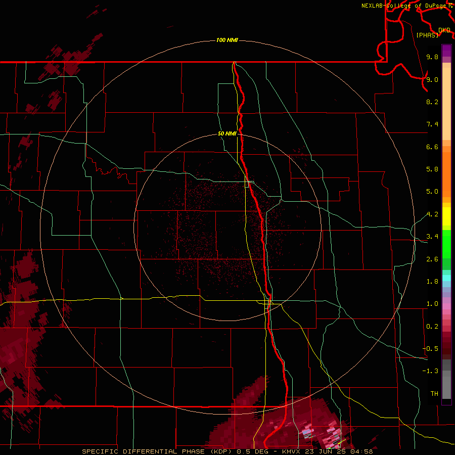
Task: Click the 4.2 scale value
Action: 432,214
